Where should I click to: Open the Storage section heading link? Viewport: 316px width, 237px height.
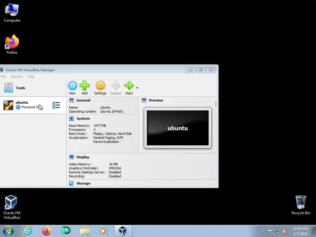tap(83, 183)
